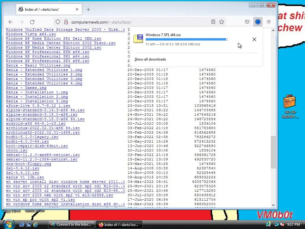Open Windows XP Media Center Edition 2002.iso
This screenshot has width=305, height=229.
point(54,47)
